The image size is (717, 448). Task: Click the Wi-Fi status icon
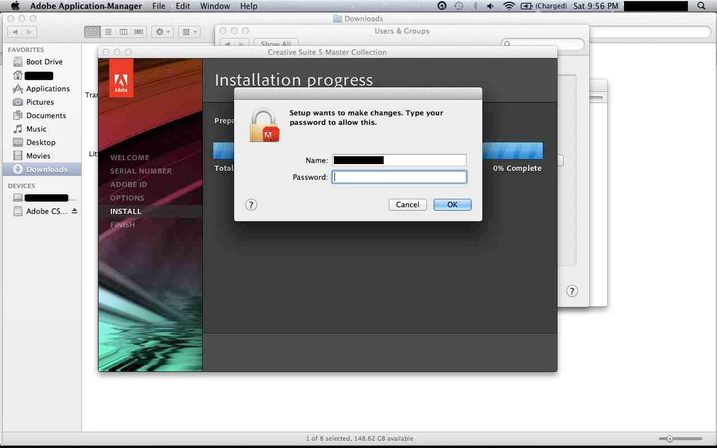point(509,6)
